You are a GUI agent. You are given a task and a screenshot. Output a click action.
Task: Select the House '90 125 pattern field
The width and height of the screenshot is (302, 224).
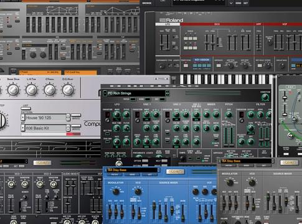[x=45, y=118]
